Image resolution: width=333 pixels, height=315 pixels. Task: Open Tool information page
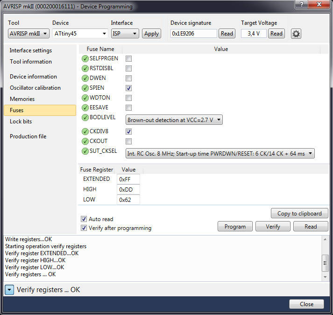pyautogui.click(x=31, y=62)
